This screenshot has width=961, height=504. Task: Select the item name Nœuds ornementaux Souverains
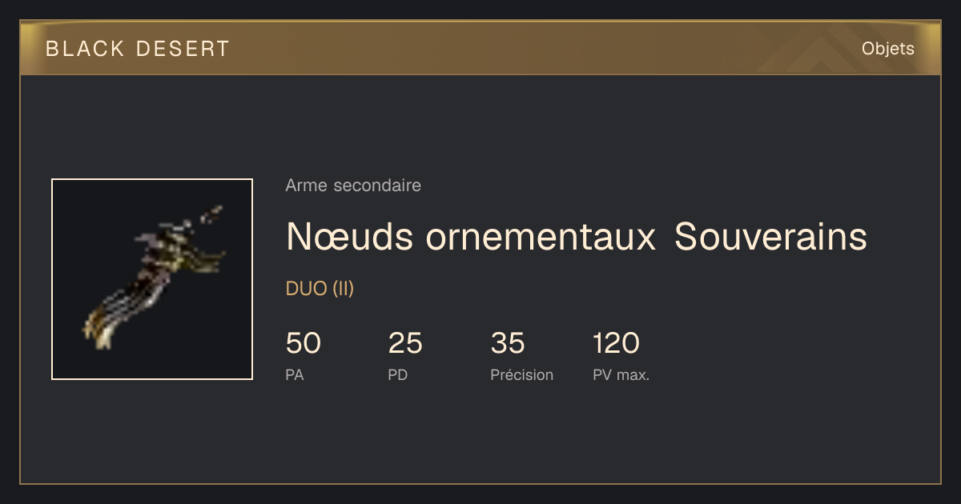pos(577,237)
